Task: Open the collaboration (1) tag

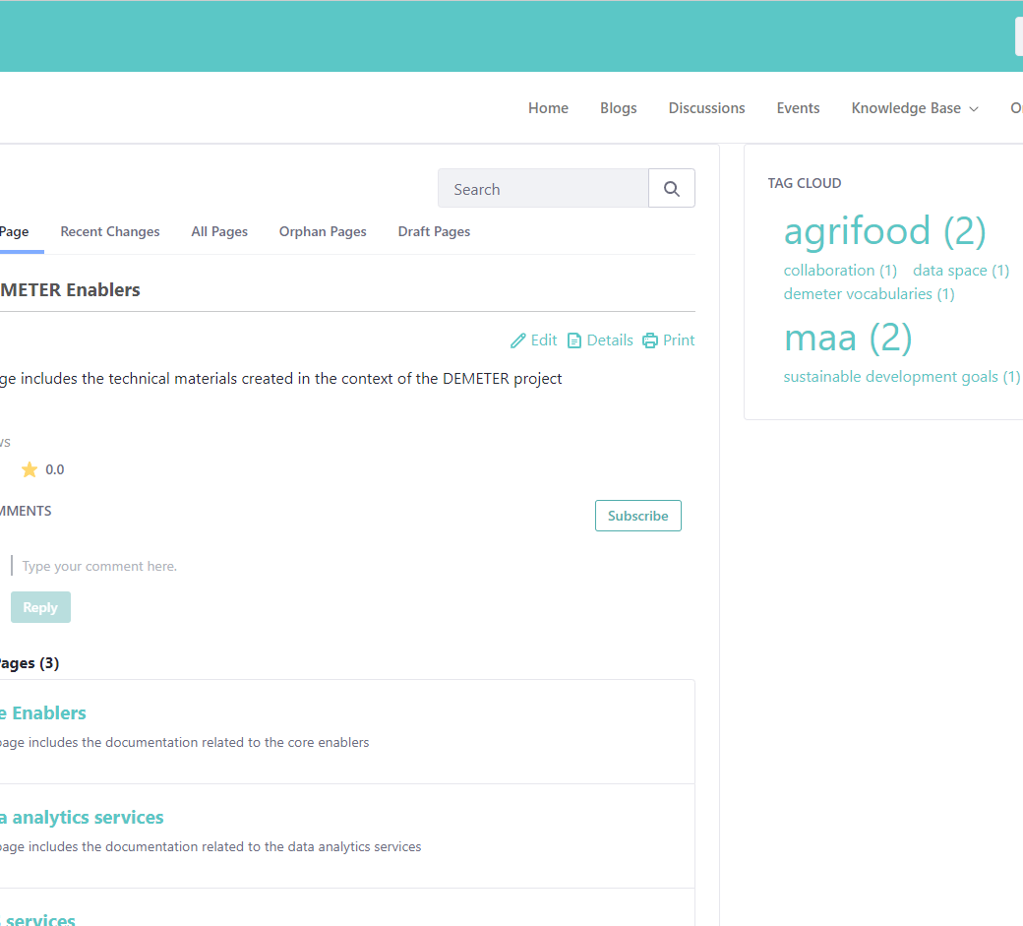Action: pos(840,271)
